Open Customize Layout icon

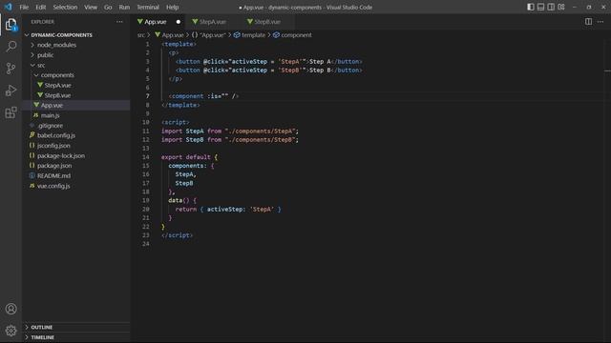click(x=561, y=7)
